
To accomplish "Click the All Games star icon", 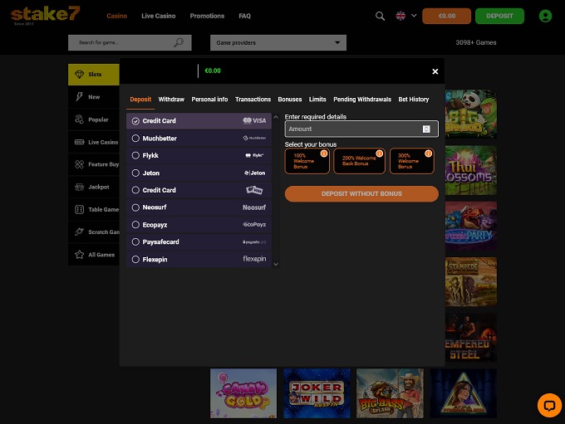I will click(79, 255).
